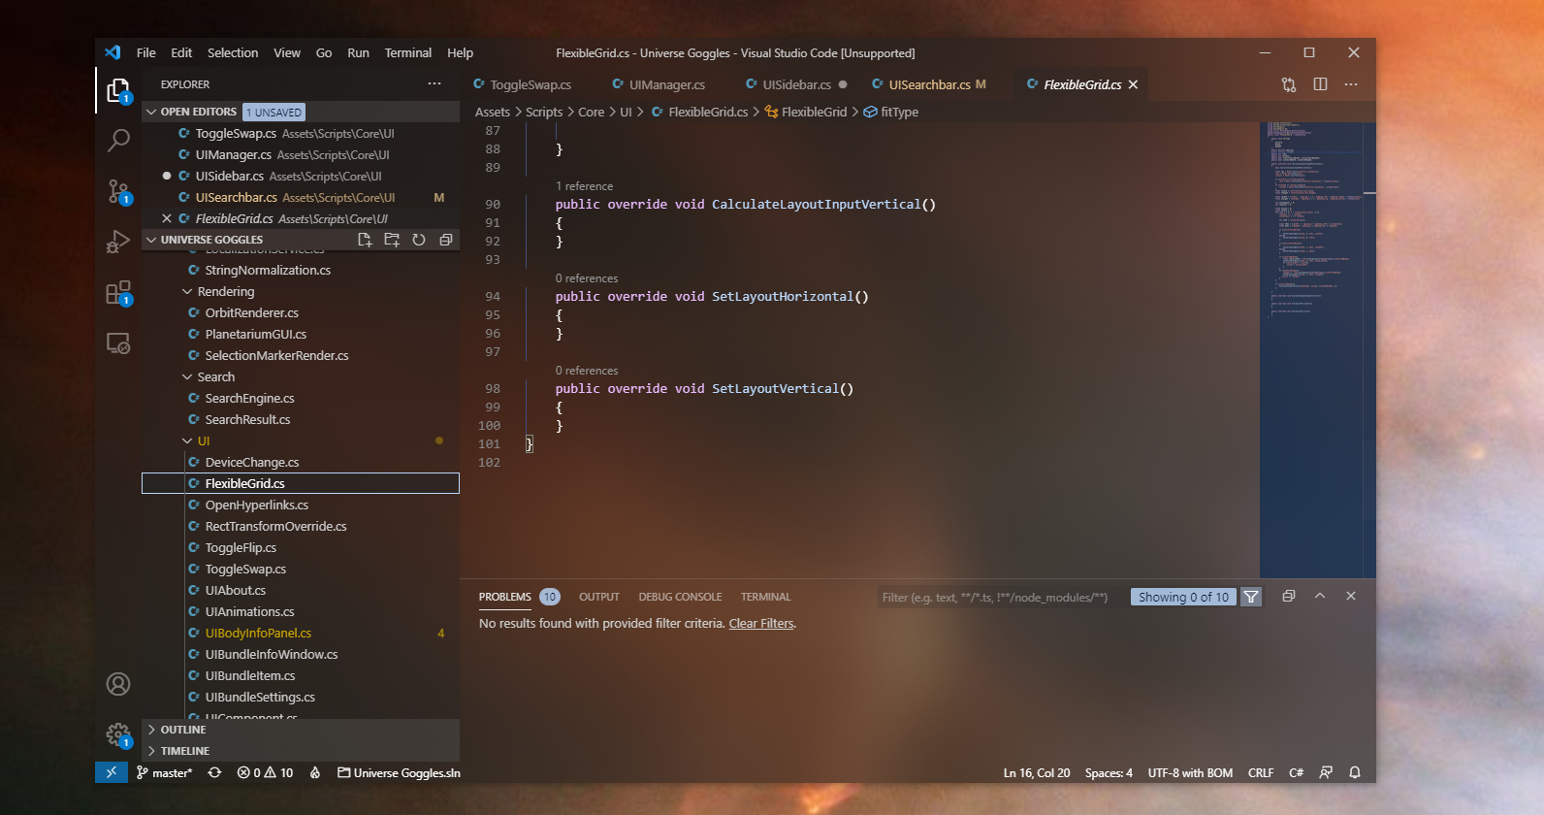Toggle the Problems filter funnel button

pyautogui.click(x=1251, y=597)
